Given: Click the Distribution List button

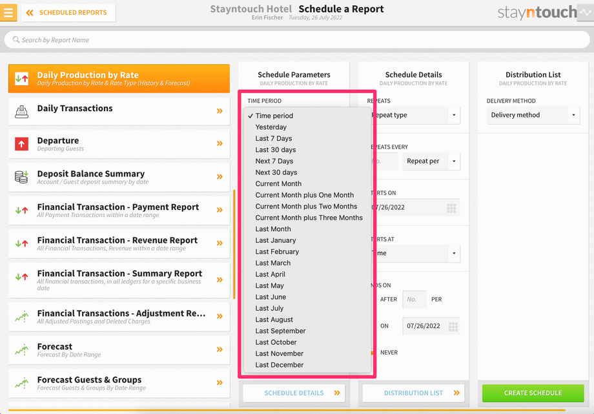Looking at the screenshot, I should (413, 393).
